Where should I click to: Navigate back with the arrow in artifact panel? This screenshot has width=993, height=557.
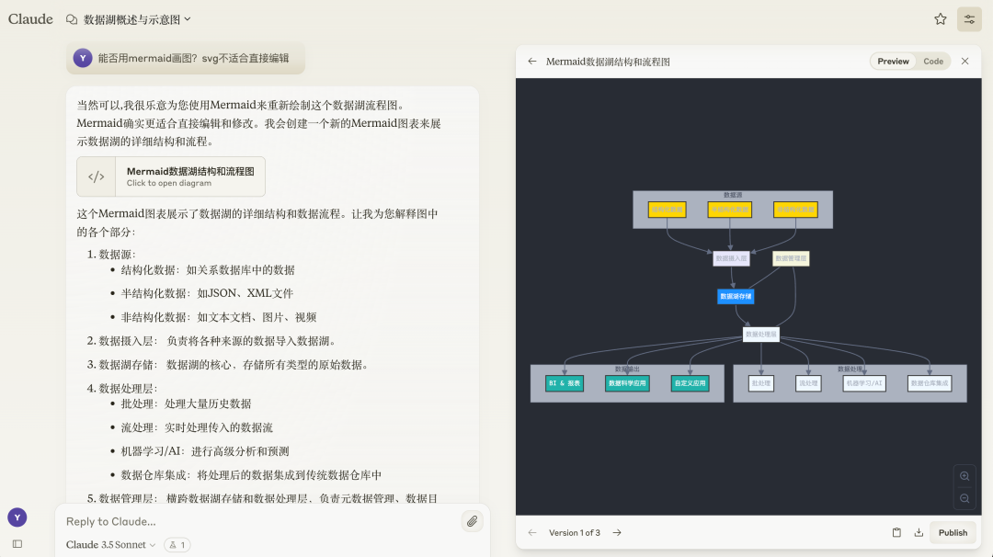tap(531, 62)
